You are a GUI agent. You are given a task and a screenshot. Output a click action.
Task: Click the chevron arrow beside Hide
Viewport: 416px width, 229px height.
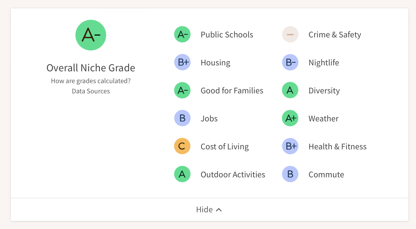click(x=219, y=210)
